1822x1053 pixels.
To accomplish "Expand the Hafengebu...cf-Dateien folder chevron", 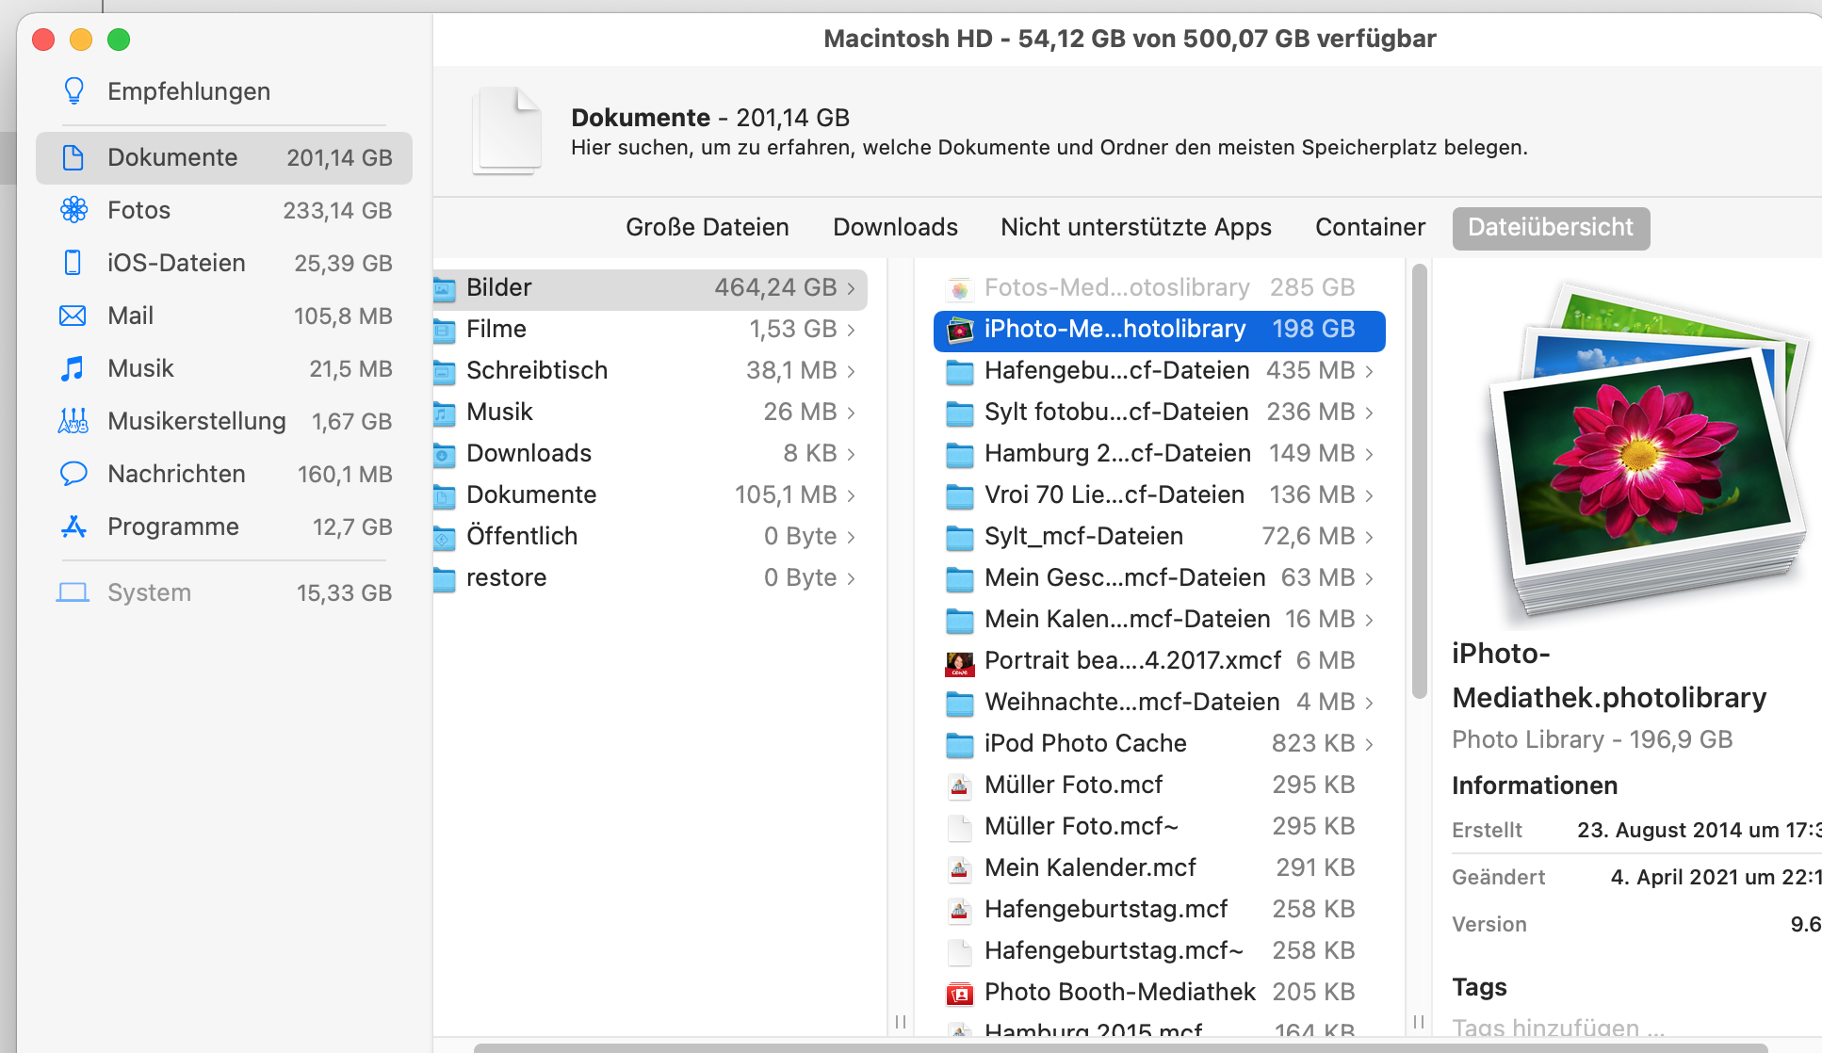I will [1370, 371].
